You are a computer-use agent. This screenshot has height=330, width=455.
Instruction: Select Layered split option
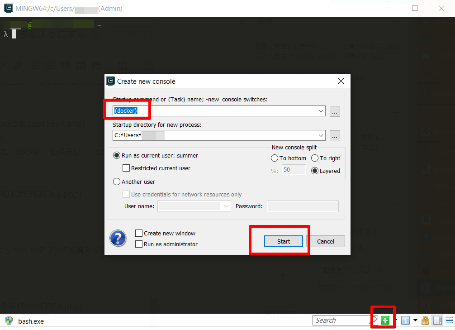click(x=314, y=171)
